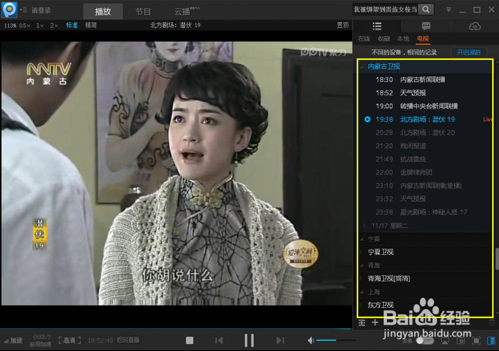Open the title bar dropdown arrow menu

click(x=449, y=9)
